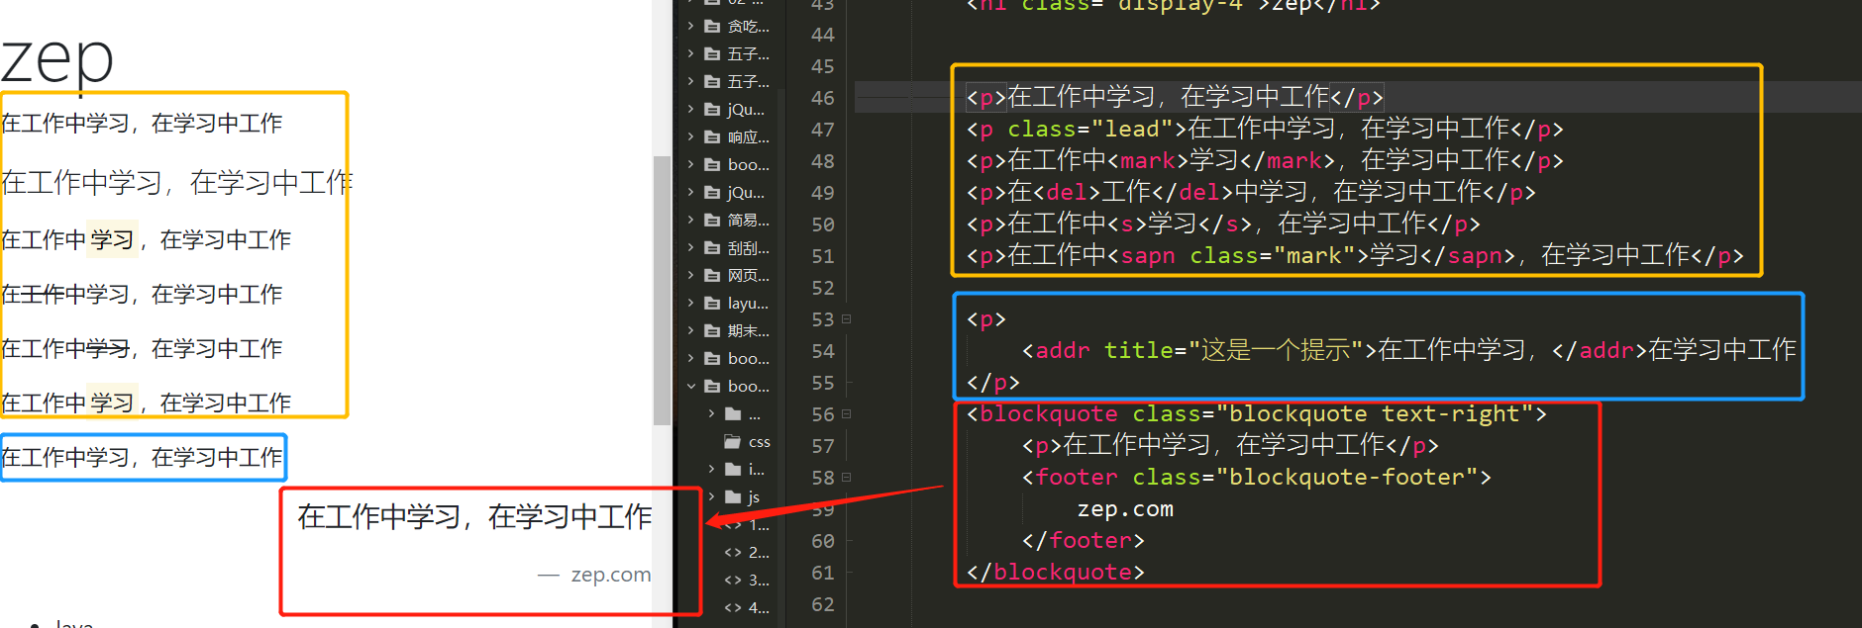Screen dimensions: 1862x628
Task: Click the code file icon beside 2...
Action: click(x=733, y=553)
